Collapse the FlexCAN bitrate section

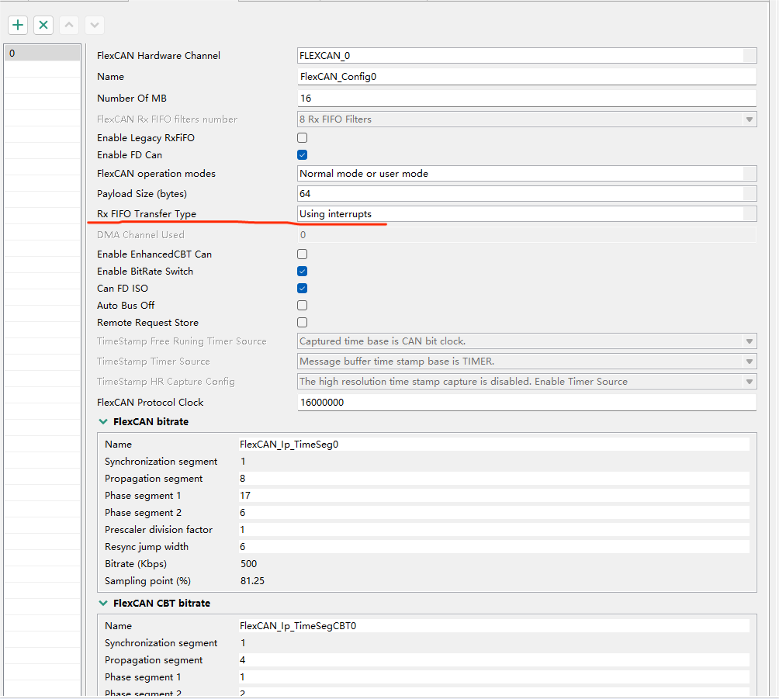pyautogui.click(x=103, y=421)
